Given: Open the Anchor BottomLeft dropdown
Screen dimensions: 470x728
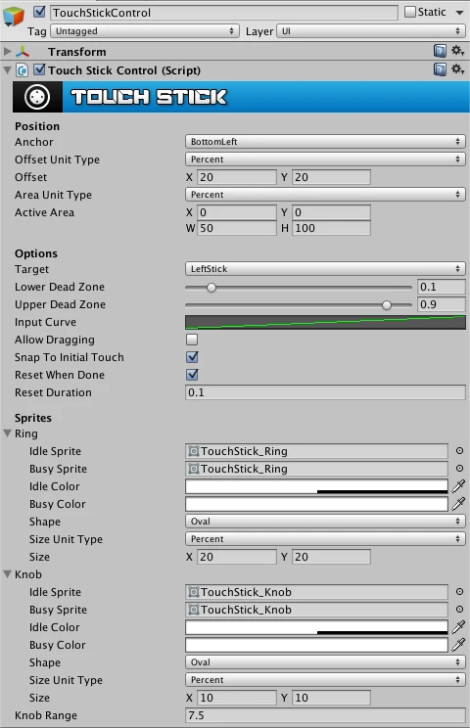Looking at the screenshot, I should click(325, 142).
